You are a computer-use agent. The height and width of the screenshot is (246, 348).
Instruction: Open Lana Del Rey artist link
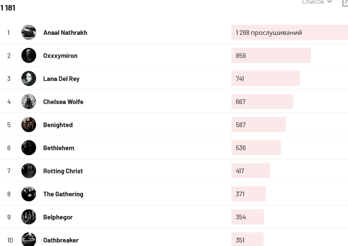tap(61, 79)
